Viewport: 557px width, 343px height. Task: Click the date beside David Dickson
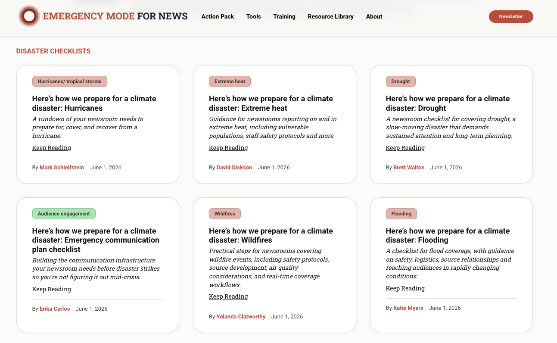tap(274, 168)
